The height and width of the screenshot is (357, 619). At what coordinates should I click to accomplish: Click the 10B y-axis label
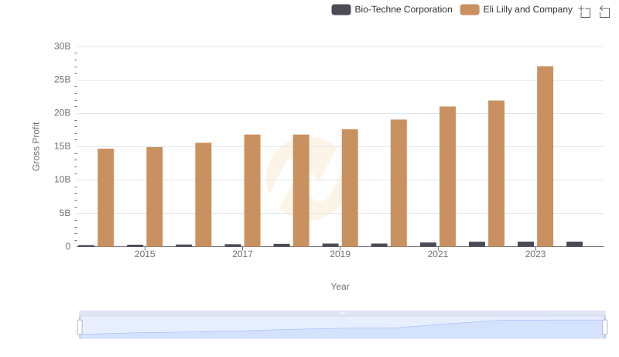coord(63,180)
